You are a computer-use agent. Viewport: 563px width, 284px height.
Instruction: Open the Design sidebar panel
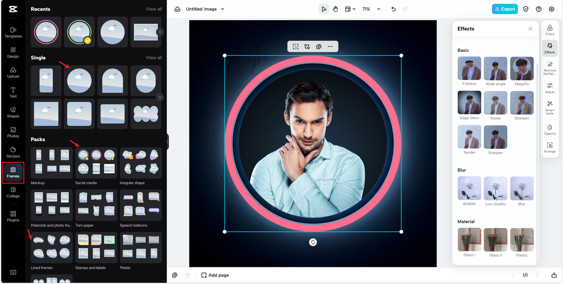(13, 52)
